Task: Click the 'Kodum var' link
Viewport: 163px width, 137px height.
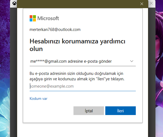Action: tap(38, 98)
